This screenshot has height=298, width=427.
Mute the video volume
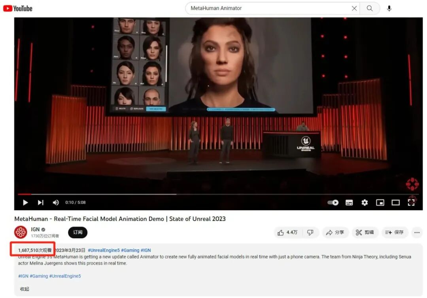(56, 203)
